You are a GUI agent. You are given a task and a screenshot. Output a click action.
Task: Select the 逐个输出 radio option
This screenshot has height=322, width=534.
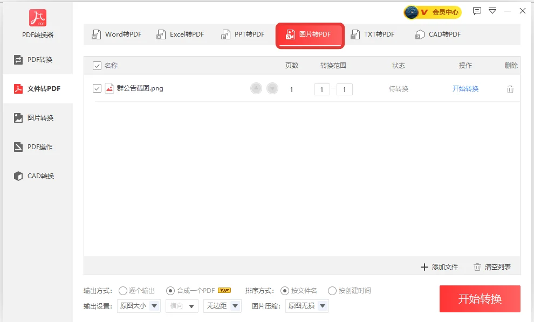pos(123,291)
